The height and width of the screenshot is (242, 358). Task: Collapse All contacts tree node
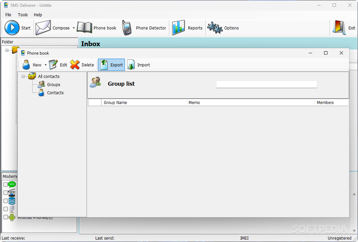pyautogui.click(x=23, y=76)
